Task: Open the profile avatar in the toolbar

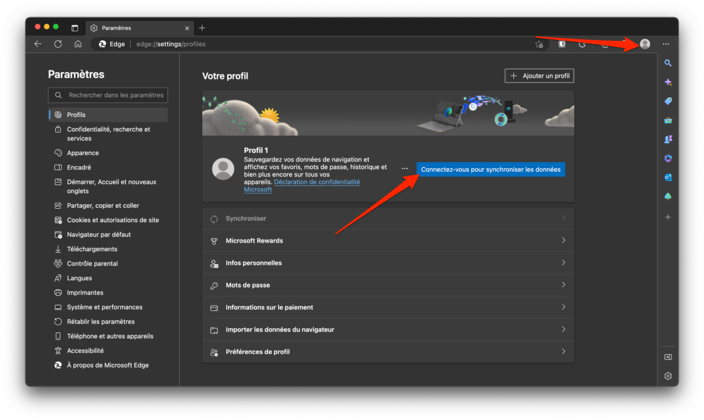Action: tap(645, 44)
